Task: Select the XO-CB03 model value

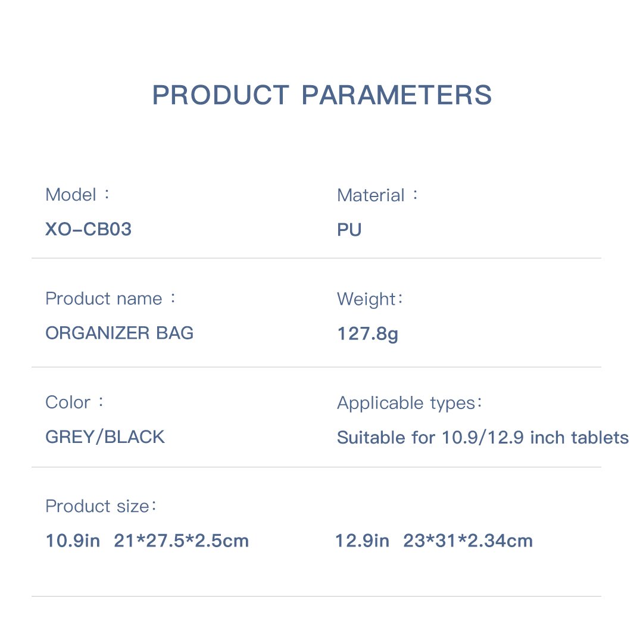Action: pos(88,229)
